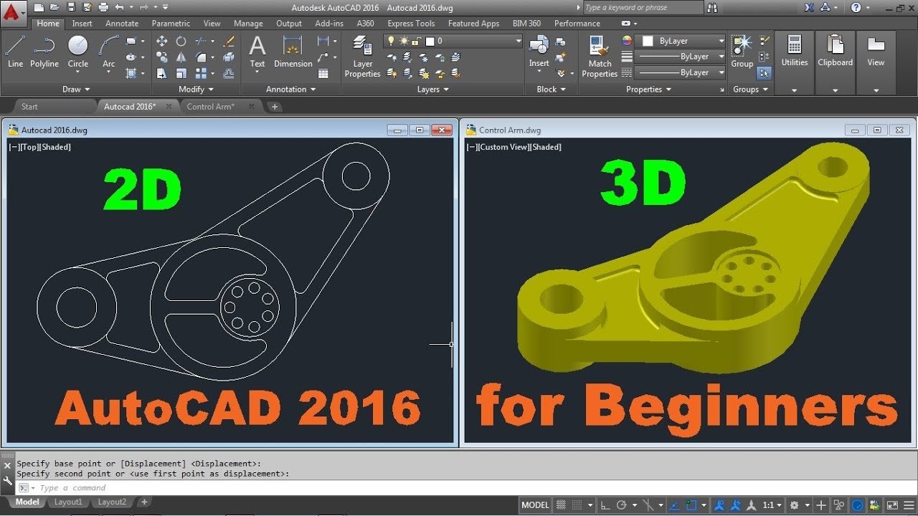Click the [Top] view control label
Screen dimensions: 918x516
28,147
